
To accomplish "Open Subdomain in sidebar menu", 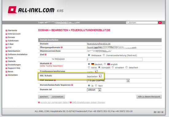I will [13, 41].
